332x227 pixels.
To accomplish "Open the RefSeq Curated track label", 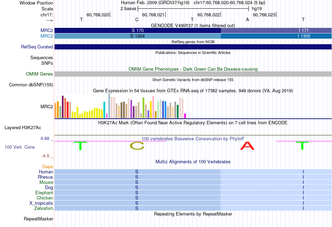I will pos(37,47).
